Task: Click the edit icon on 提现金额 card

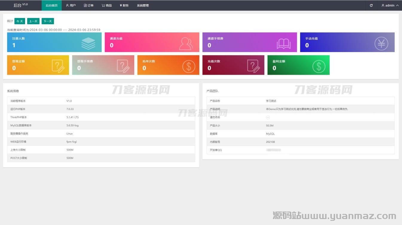Action: coord(58,66)
